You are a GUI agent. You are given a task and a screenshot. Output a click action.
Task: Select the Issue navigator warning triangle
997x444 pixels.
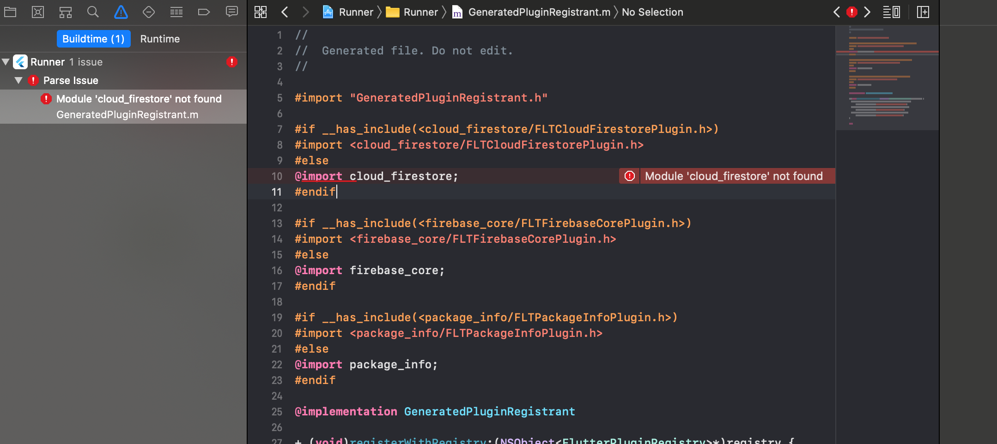pyautogui.click(x=121, y=12)
